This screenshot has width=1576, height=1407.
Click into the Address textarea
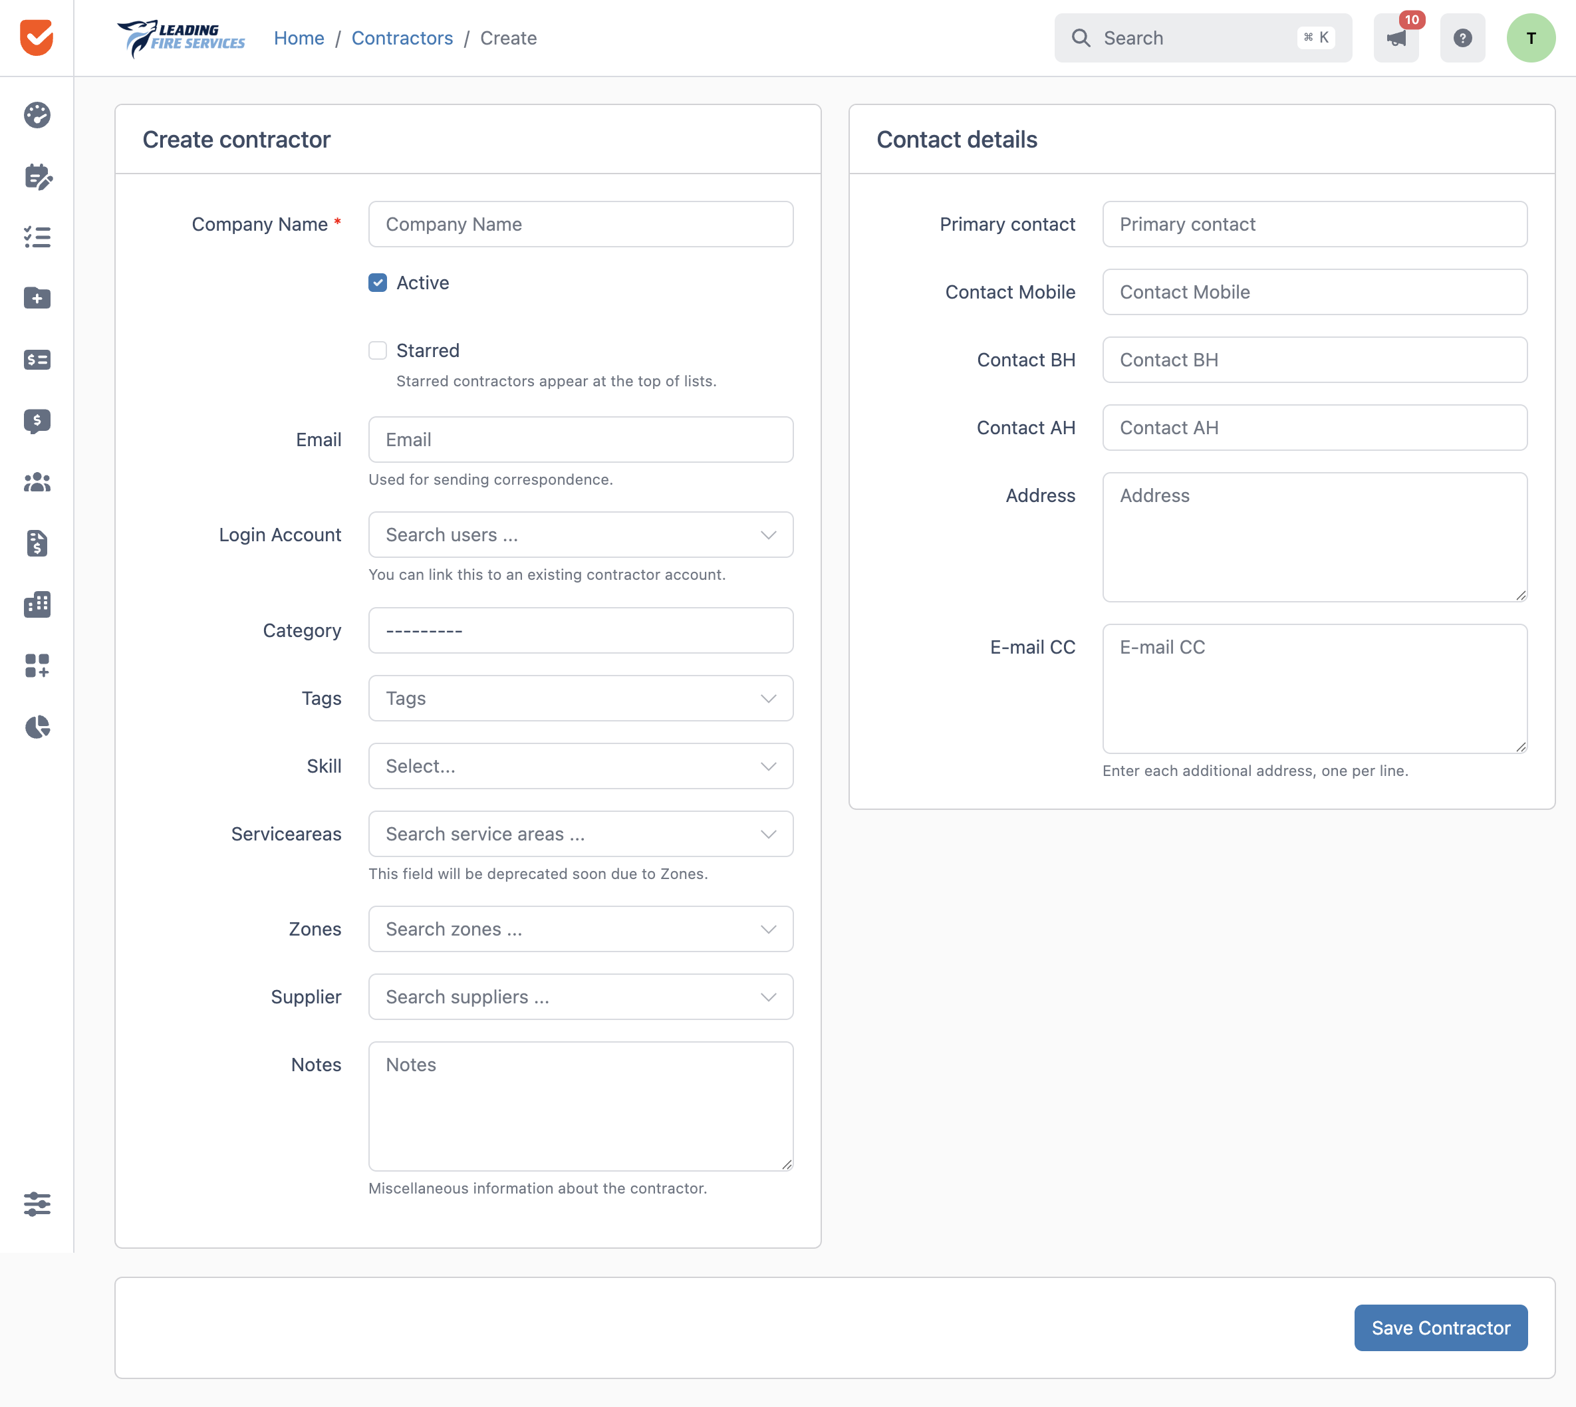pos(1315,537)
